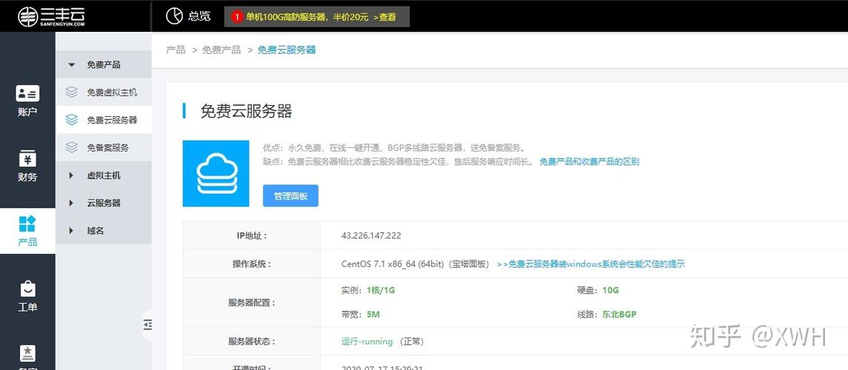848x370 pixels.
Task: Click the layers icon beside 免备案服务
Action: [71, 147]
